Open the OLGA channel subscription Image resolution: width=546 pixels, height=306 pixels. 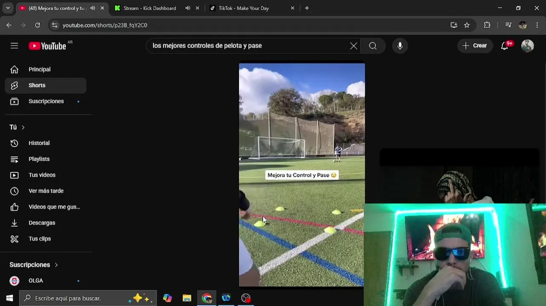tap(45, 280)
